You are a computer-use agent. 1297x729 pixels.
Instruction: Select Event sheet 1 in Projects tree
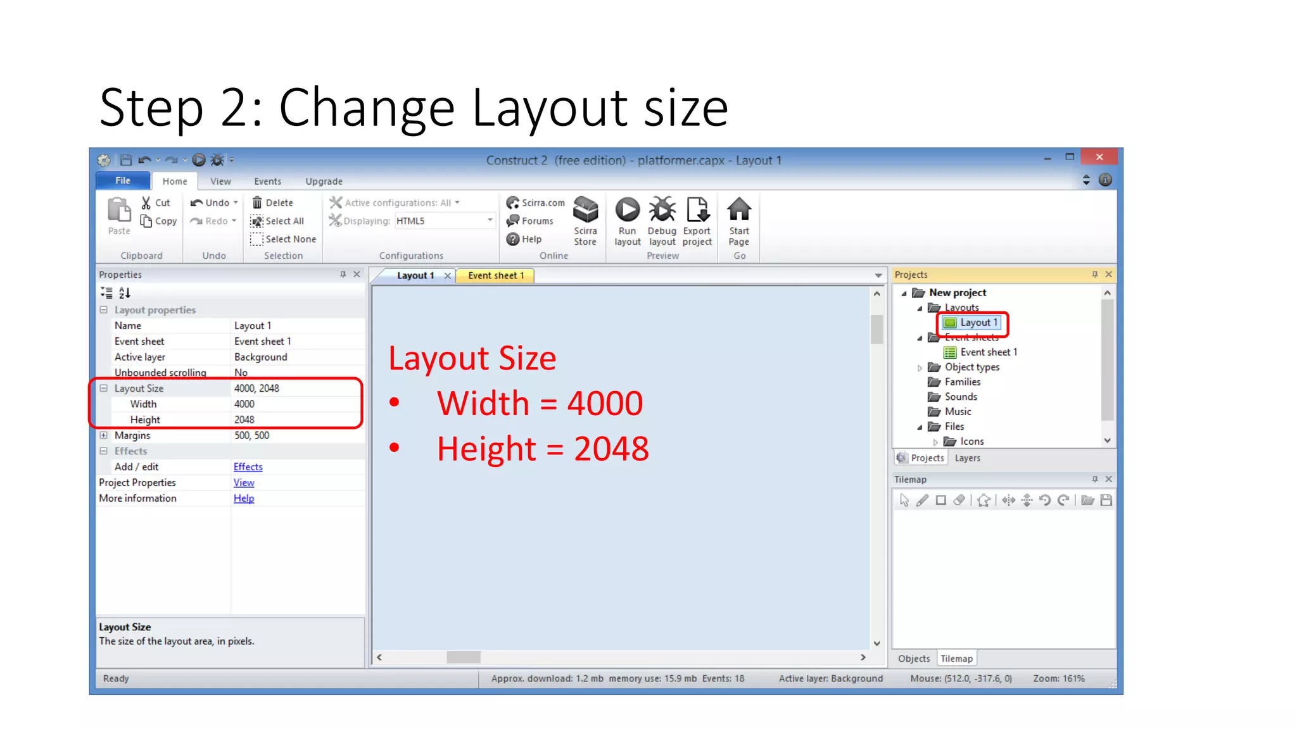(x=980, y=352)
